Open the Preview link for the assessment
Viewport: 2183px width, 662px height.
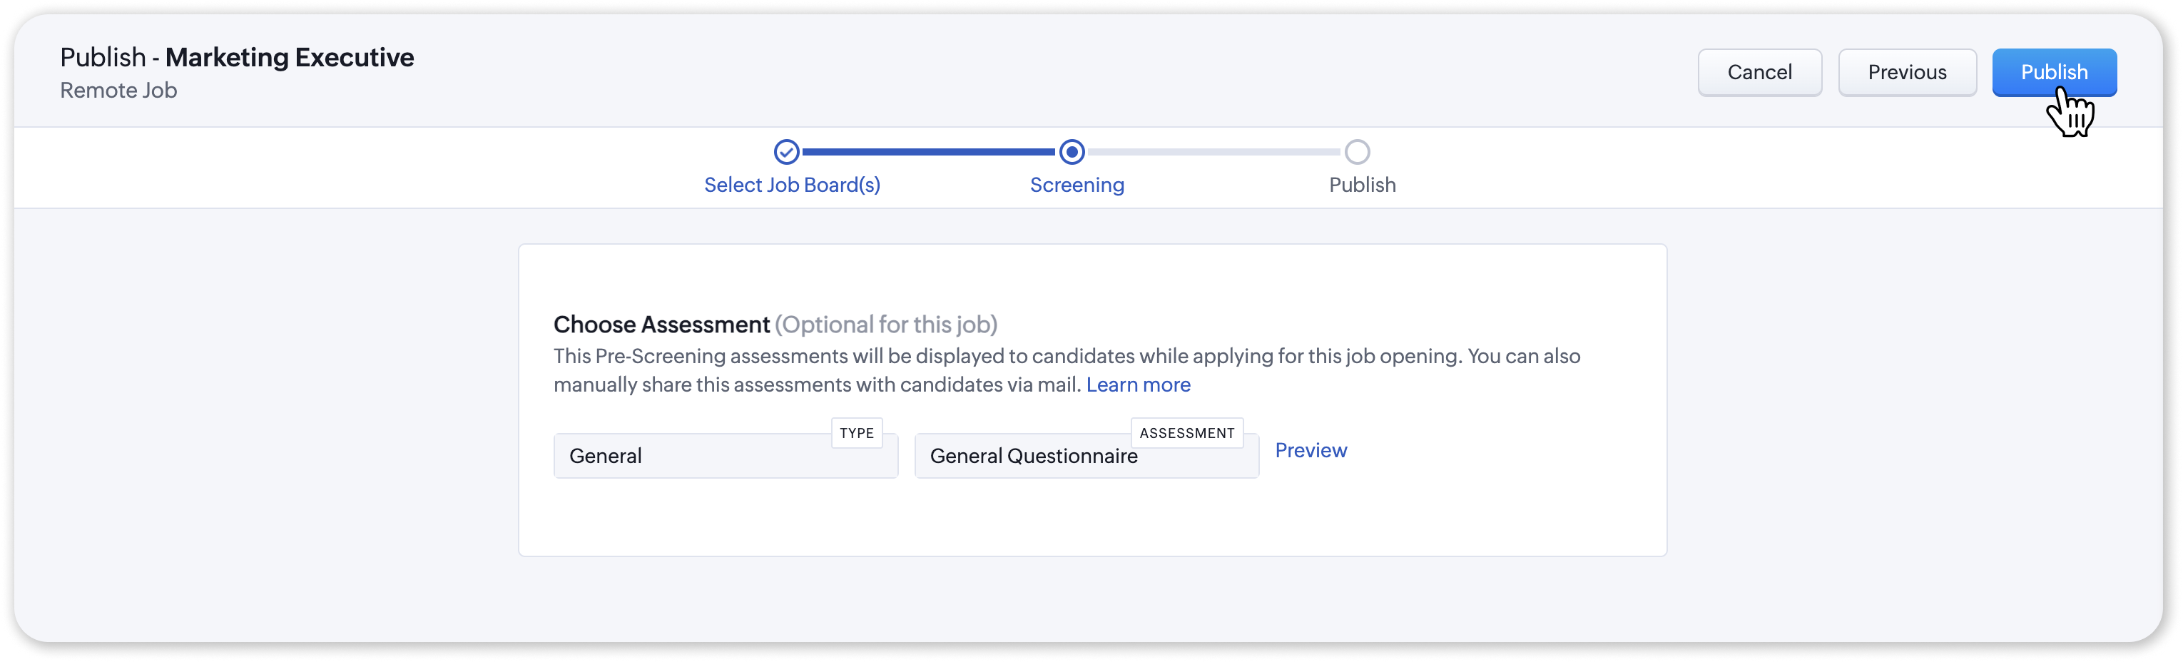point(1310,451)
